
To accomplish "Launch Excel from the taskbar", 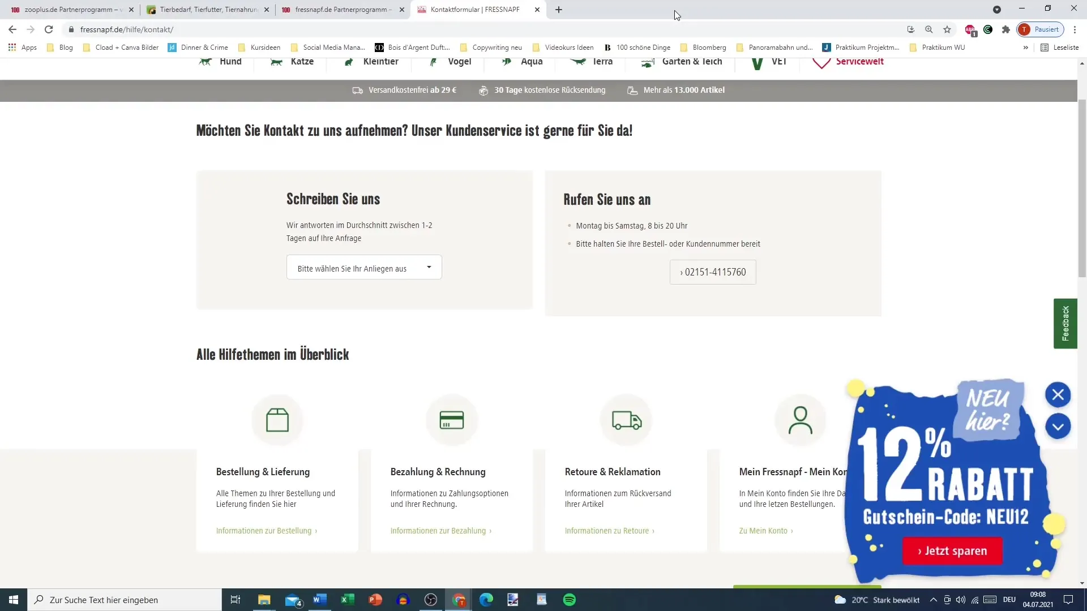I will [348, 600].
